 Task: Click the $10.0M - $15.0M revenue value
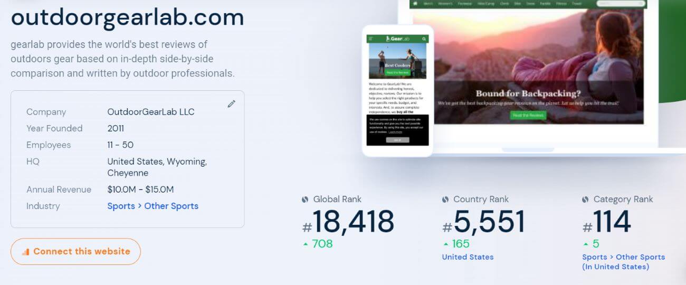tap(140, 189)
